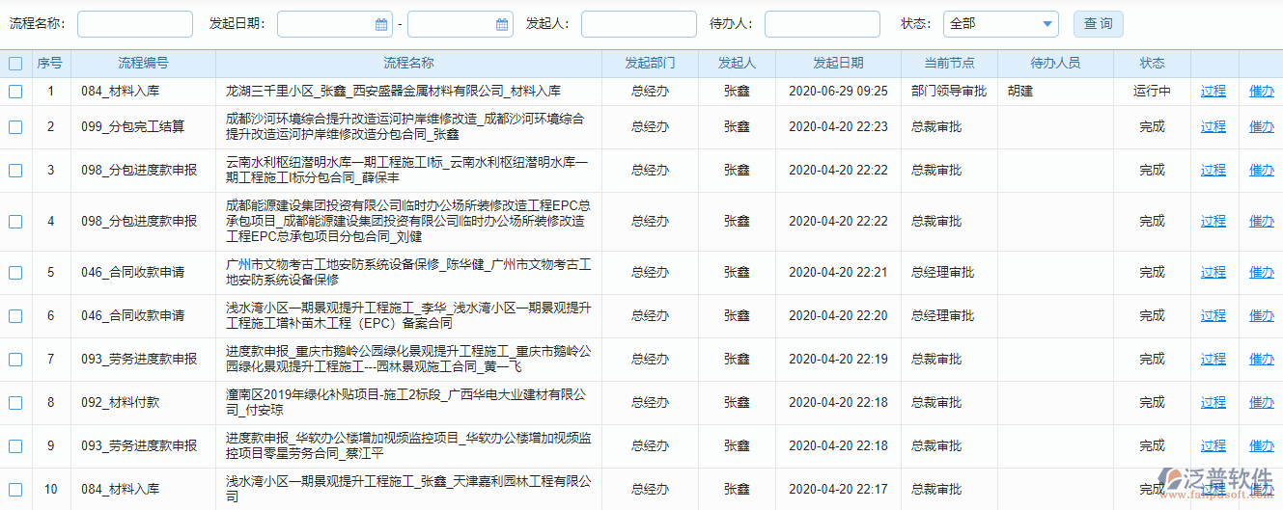
Task: Open 过程 link for 099_分包完工结算
Action: 1213,127
